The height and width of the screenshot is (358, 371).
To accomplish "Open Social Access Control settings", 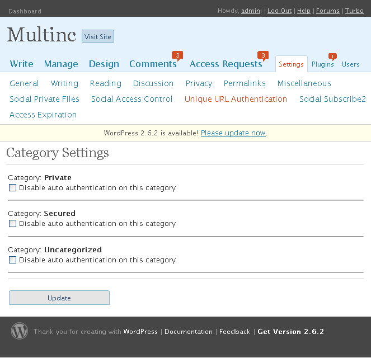I will 132,99.
